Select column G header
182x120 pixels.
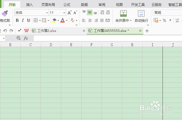112,45
